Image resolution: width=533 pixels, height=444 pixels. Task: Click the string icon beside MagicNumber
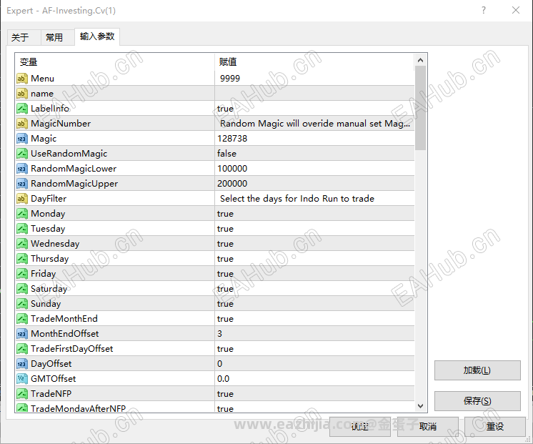pos(22,124)
